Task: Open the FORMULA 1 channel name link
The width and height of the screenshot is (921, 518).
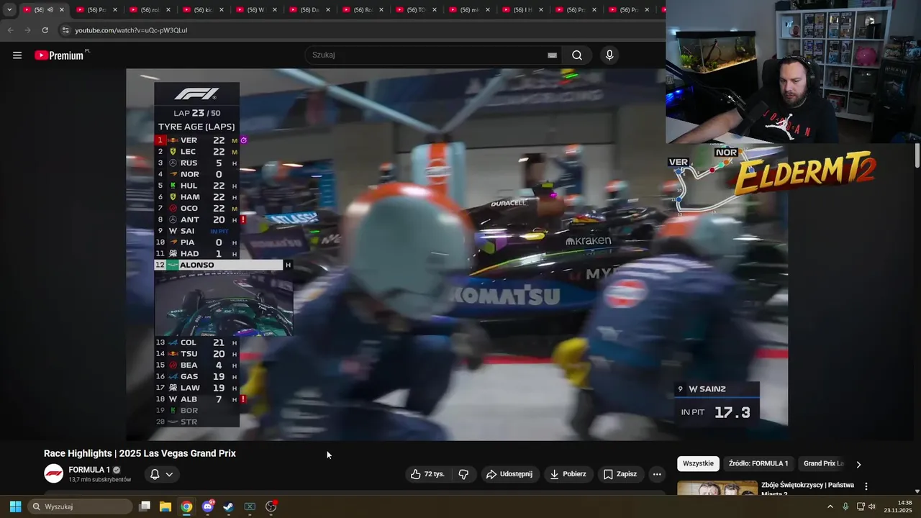Action: [x=89, y=470]
